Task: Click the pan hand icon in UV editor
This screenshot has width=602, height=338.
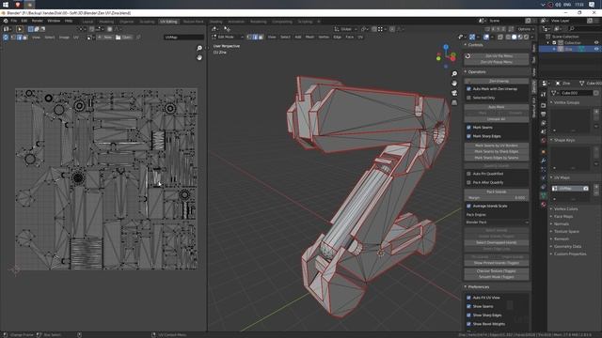Action: coord(199,57)
